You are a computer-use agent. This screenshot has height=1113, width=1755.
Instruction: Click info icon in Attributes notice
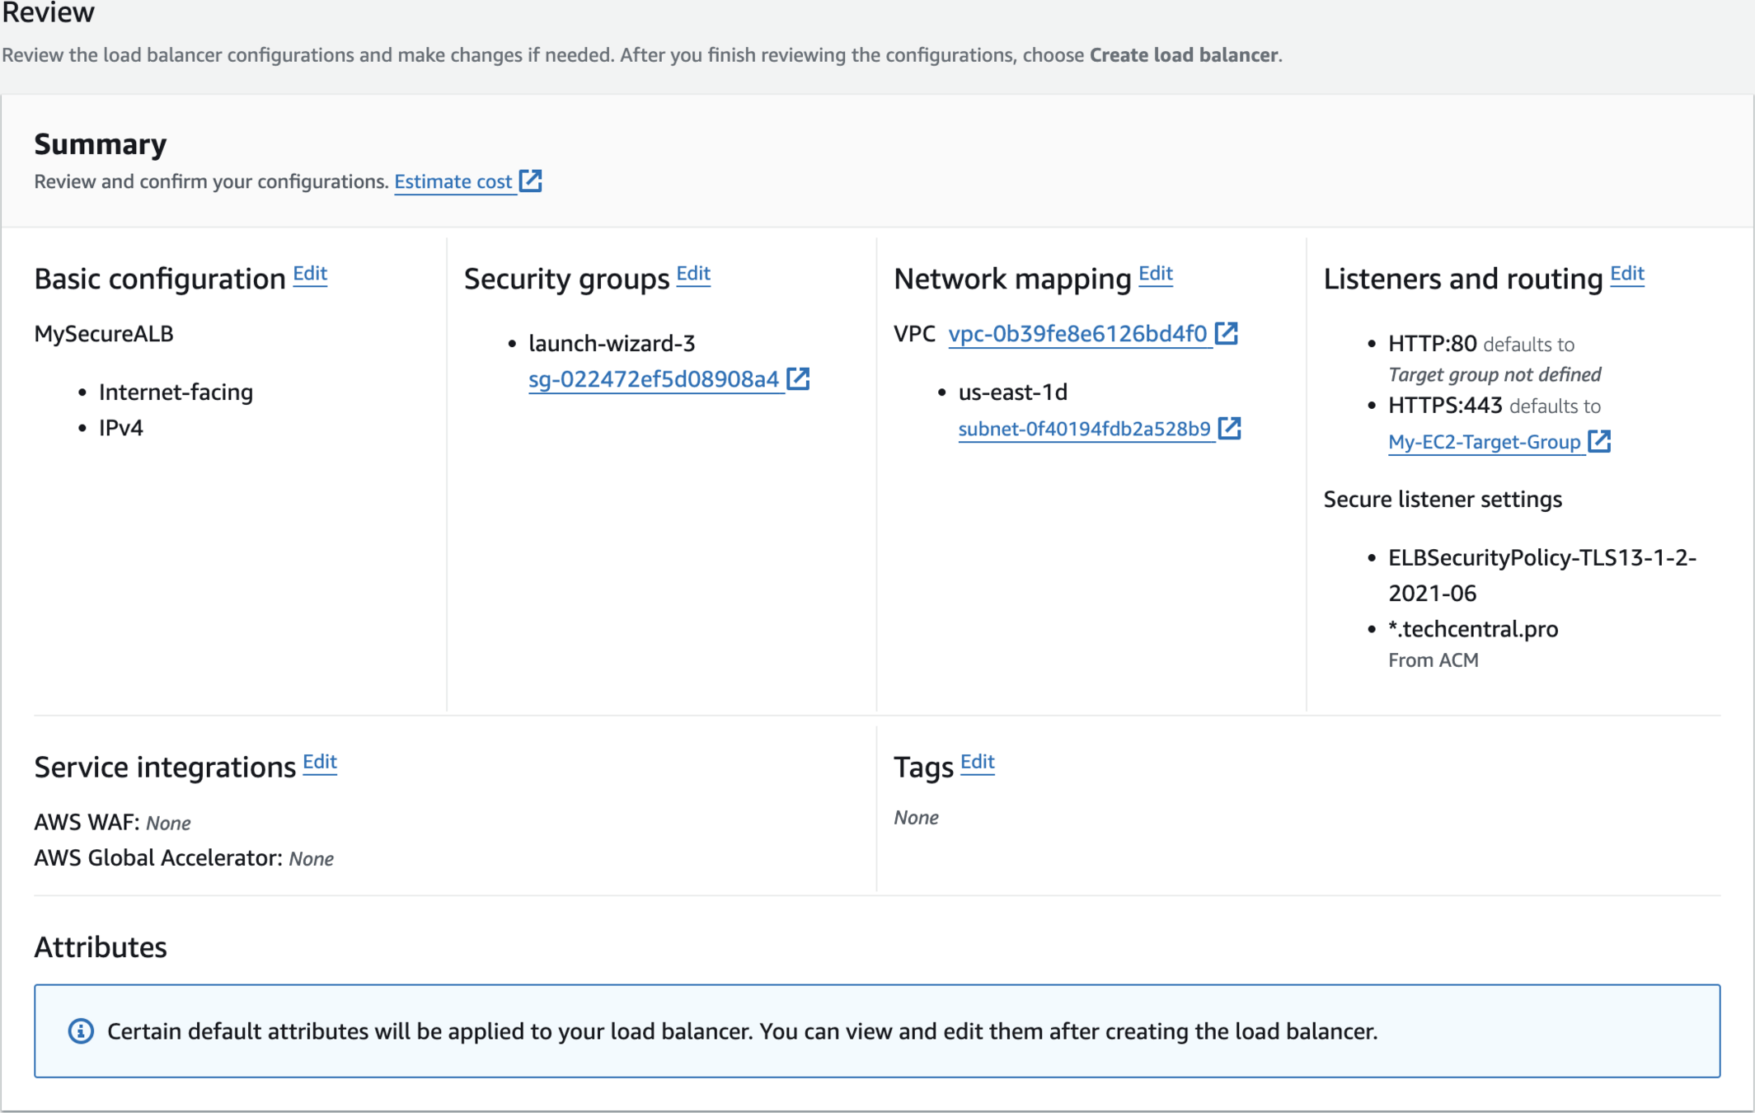(x=81, y=1031)
